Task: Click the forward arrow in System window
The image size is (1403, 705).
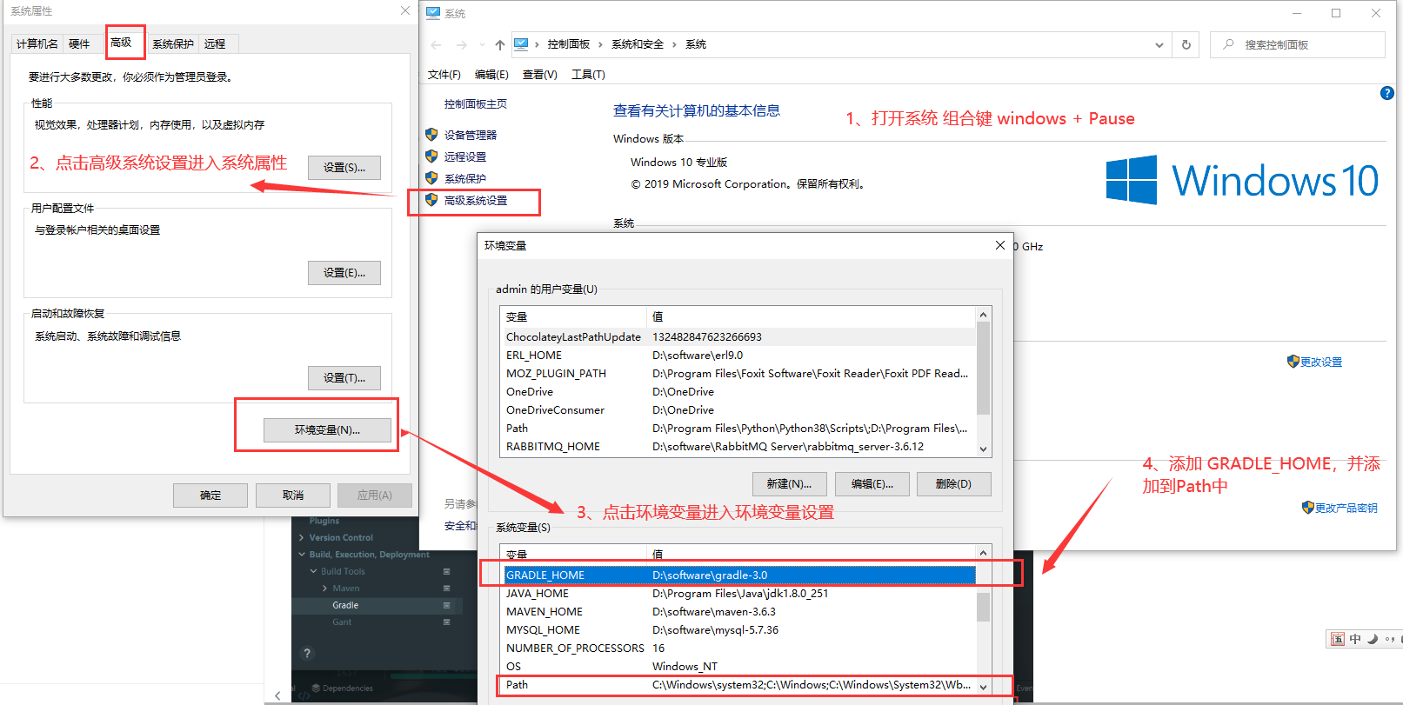Action: [x=462, y=44]
